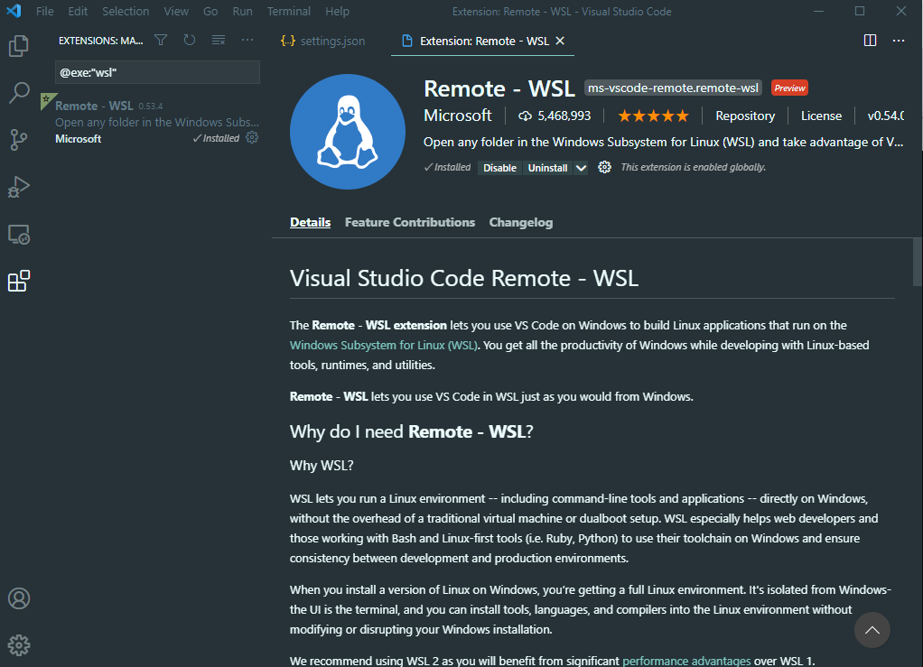This screenshot has width=923, height=667.
Task: Open the Help menu
Action: 337,11
